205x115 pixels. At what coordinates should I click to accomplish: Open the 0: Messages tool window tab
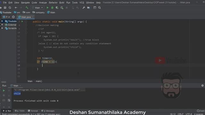click(x=48, y=111)
